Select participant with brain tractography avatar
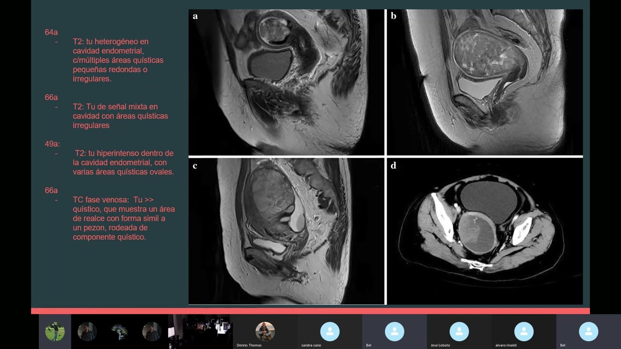621x349 pixels. 119,332
